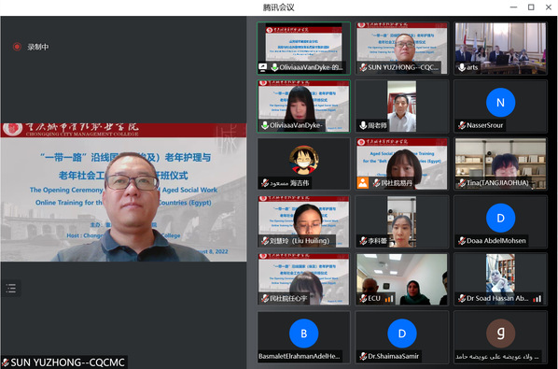Select the 刘慧玲 (Liu Huiling) video tile

pyautogui.click(x=303, y=221)
